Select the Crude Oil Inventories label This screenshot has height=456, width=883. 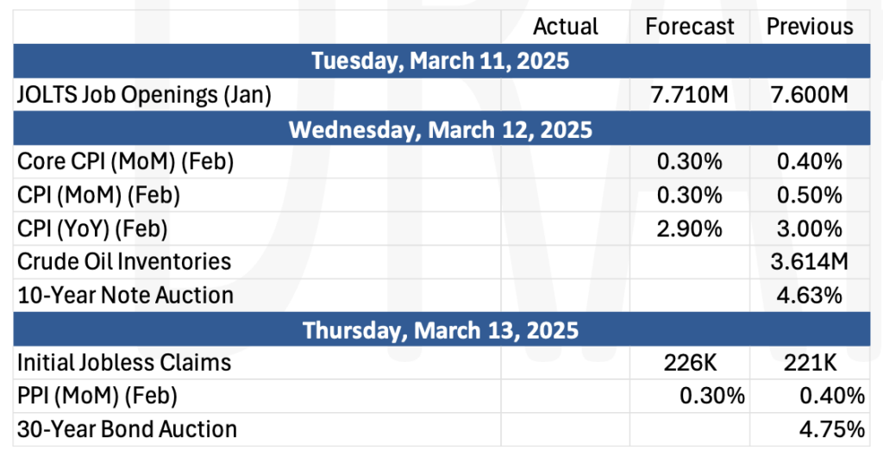(124, 262)
